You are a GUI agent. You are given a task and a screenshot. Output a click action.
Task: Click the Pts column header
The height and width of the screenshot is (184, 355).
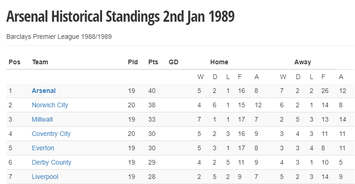[x=153, y=62]
